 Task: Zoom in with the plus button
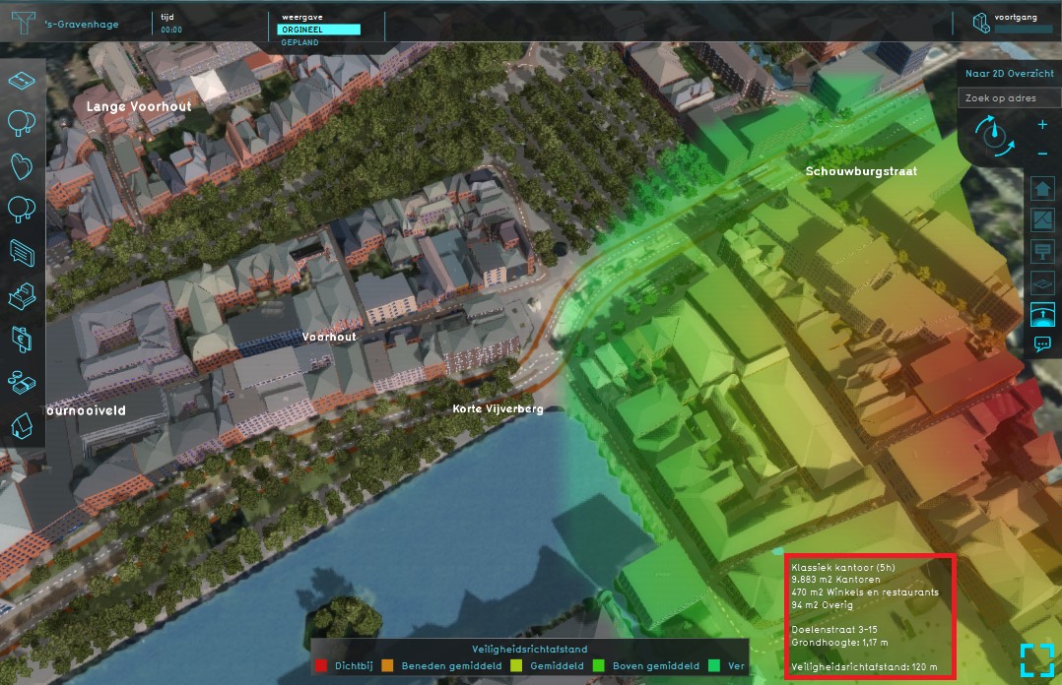click(x=1042, y=125)
